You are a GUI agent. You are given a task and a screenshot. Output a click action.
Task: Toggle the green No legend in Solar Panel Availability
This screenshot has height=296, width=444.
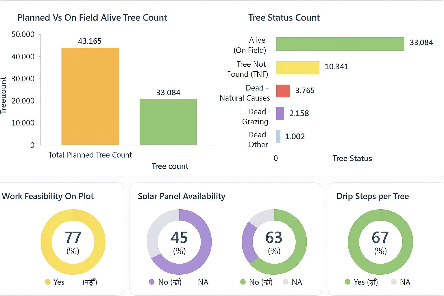pyautogui.click(x=256, y=282)
